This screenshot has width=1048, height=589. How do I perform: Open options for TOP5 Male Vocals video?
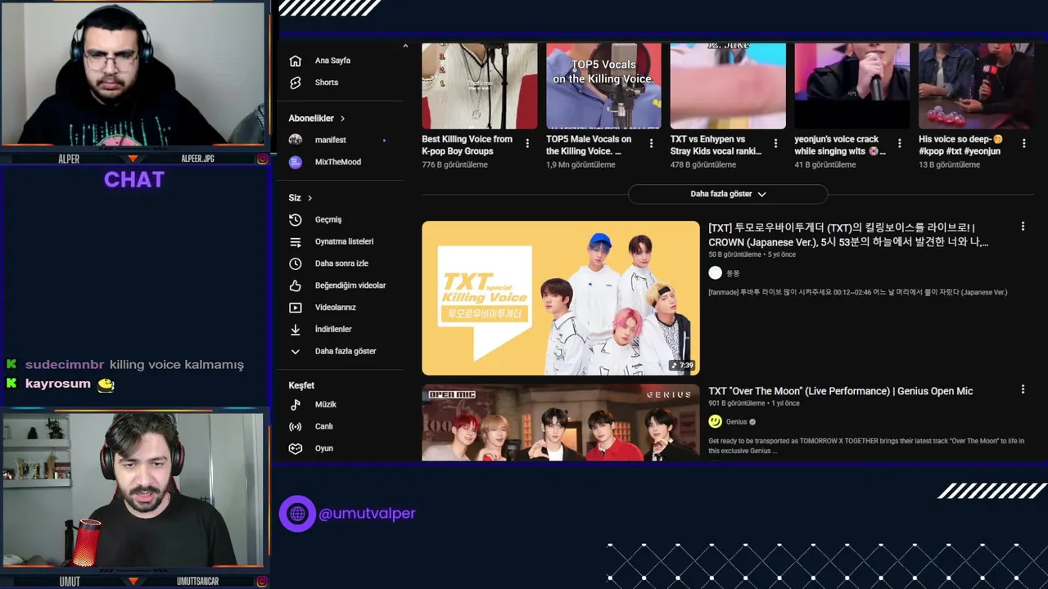651,143
